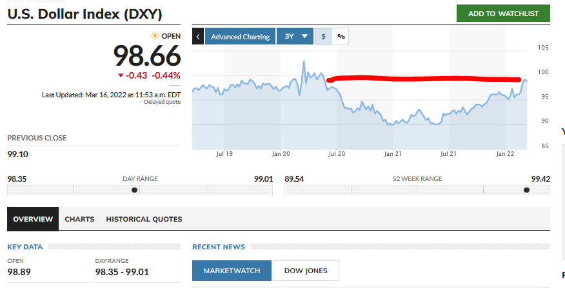Click the 105 y-axis label
Screen dimensions: 565x288
coord(543,48)
